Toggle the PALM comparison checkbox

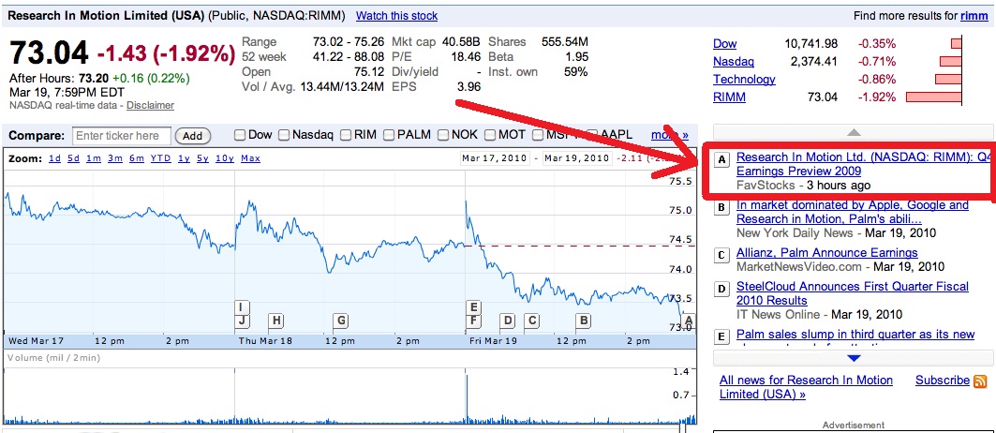point(390,135)
